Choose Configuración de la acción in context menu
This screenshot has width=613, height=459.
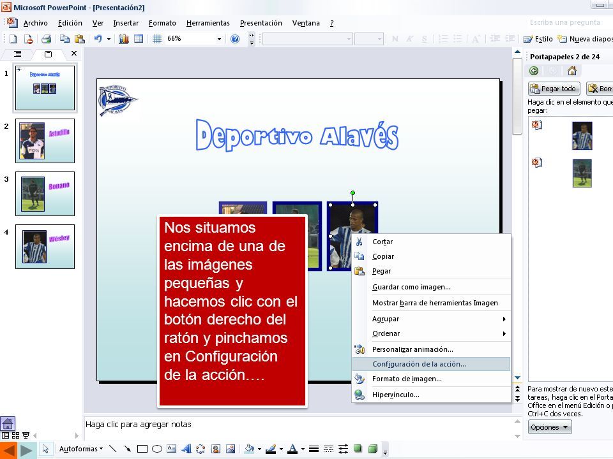tap(432, 364)
